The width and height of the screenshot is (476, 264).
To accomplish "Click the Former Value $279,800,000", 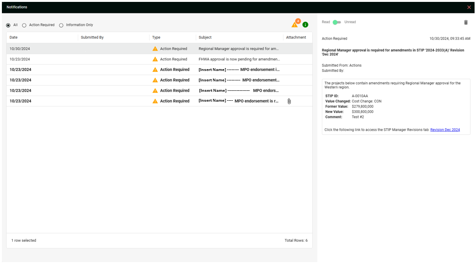I will 362,106.
